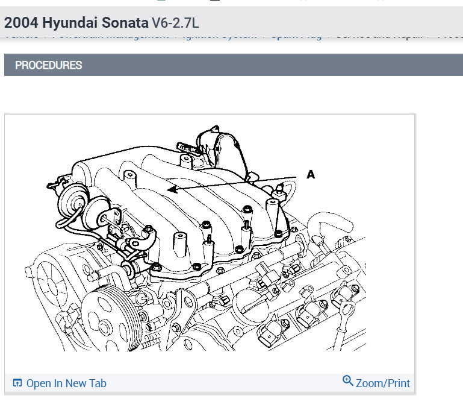Click the engine intake manifold diagram
The width and height of the screenshot is (463, 413).
click(x=195, y=238)
